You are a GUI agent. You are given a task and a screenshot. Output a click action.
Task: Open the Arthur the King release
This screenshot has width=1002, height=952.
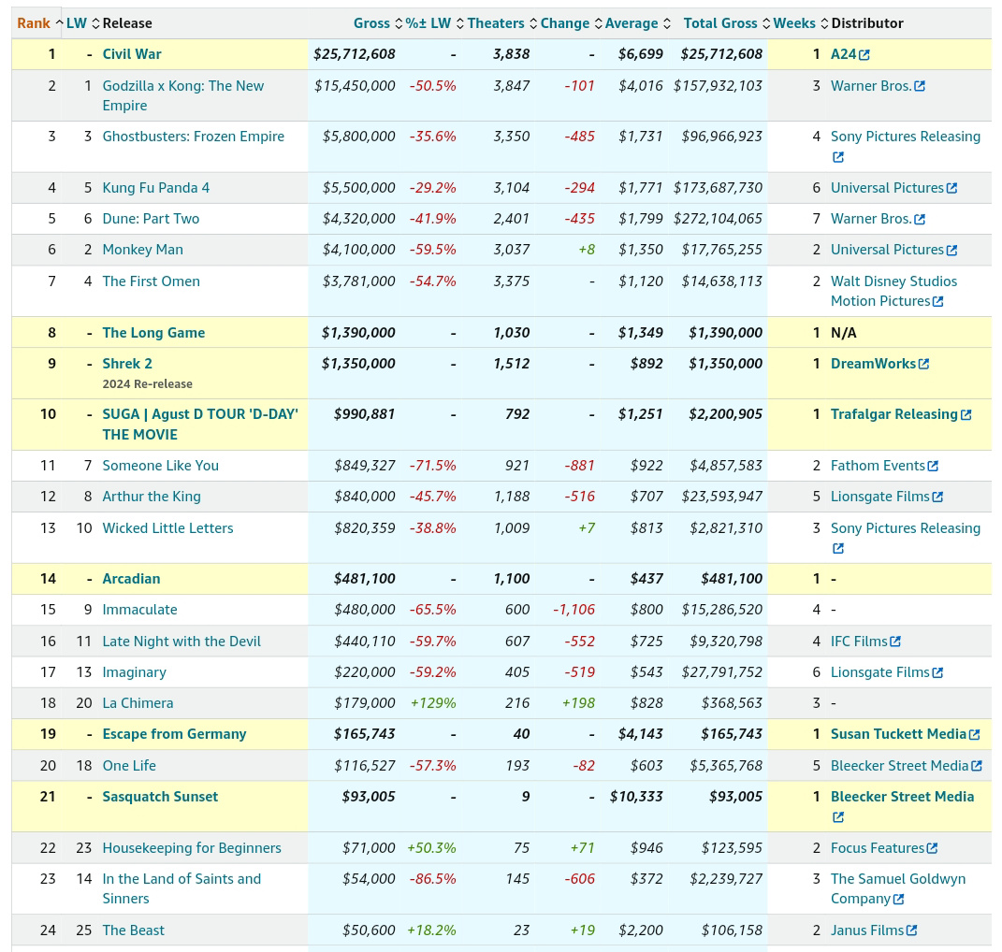(x=152, y=498)
